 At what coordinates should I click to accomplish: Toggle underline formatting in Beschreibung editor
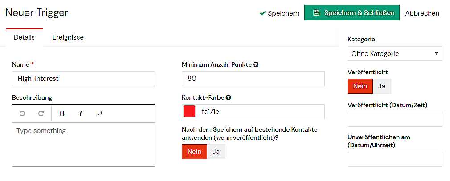(99, 113)
